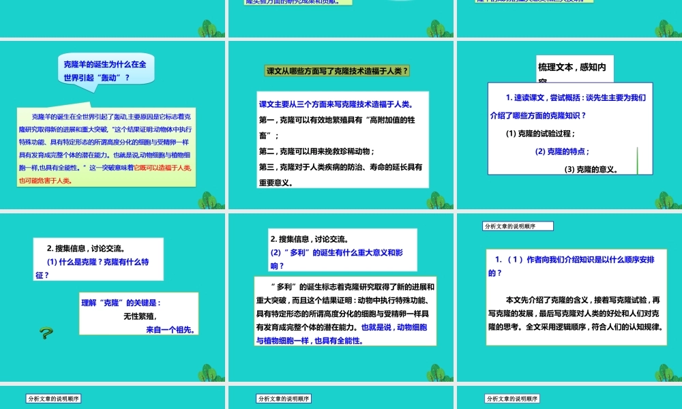This screenshot has height=409, width=682.
Task: Click the blue sentence 也就是说，动物细胞与植物细胞一样
Action: pyautogui.click(x=342, y=334)
